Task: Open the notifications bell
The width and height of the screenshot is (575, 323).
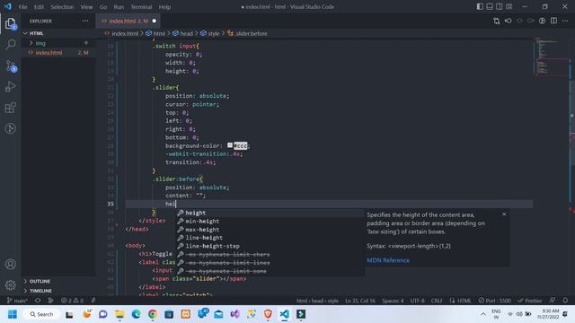Action: point(565,301)
